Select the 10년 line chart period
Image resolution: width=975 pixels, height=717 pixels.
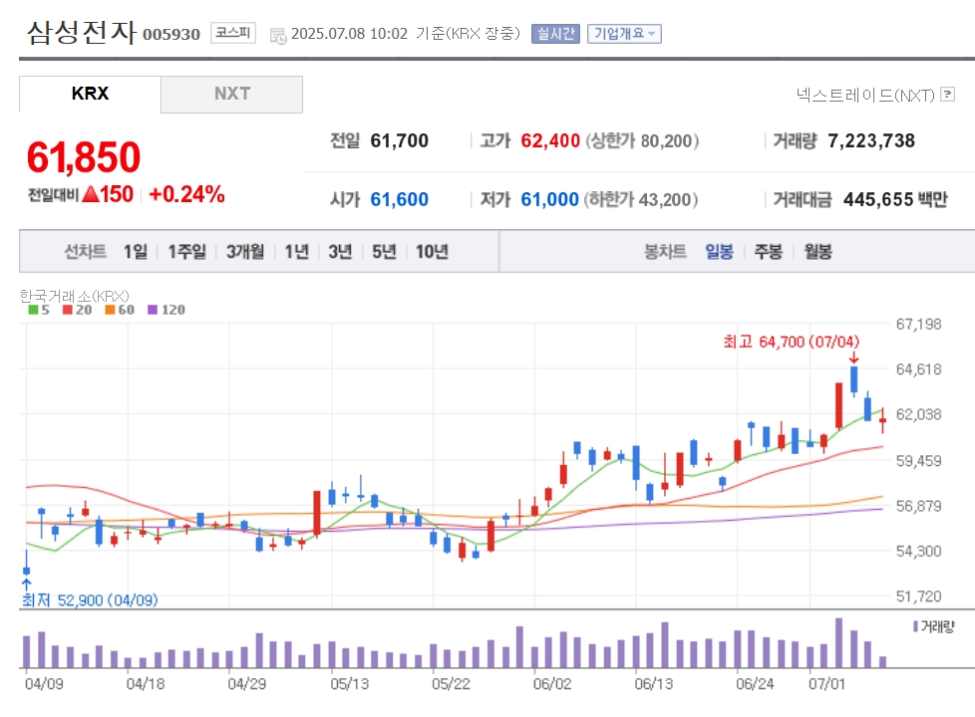(432, 252)
